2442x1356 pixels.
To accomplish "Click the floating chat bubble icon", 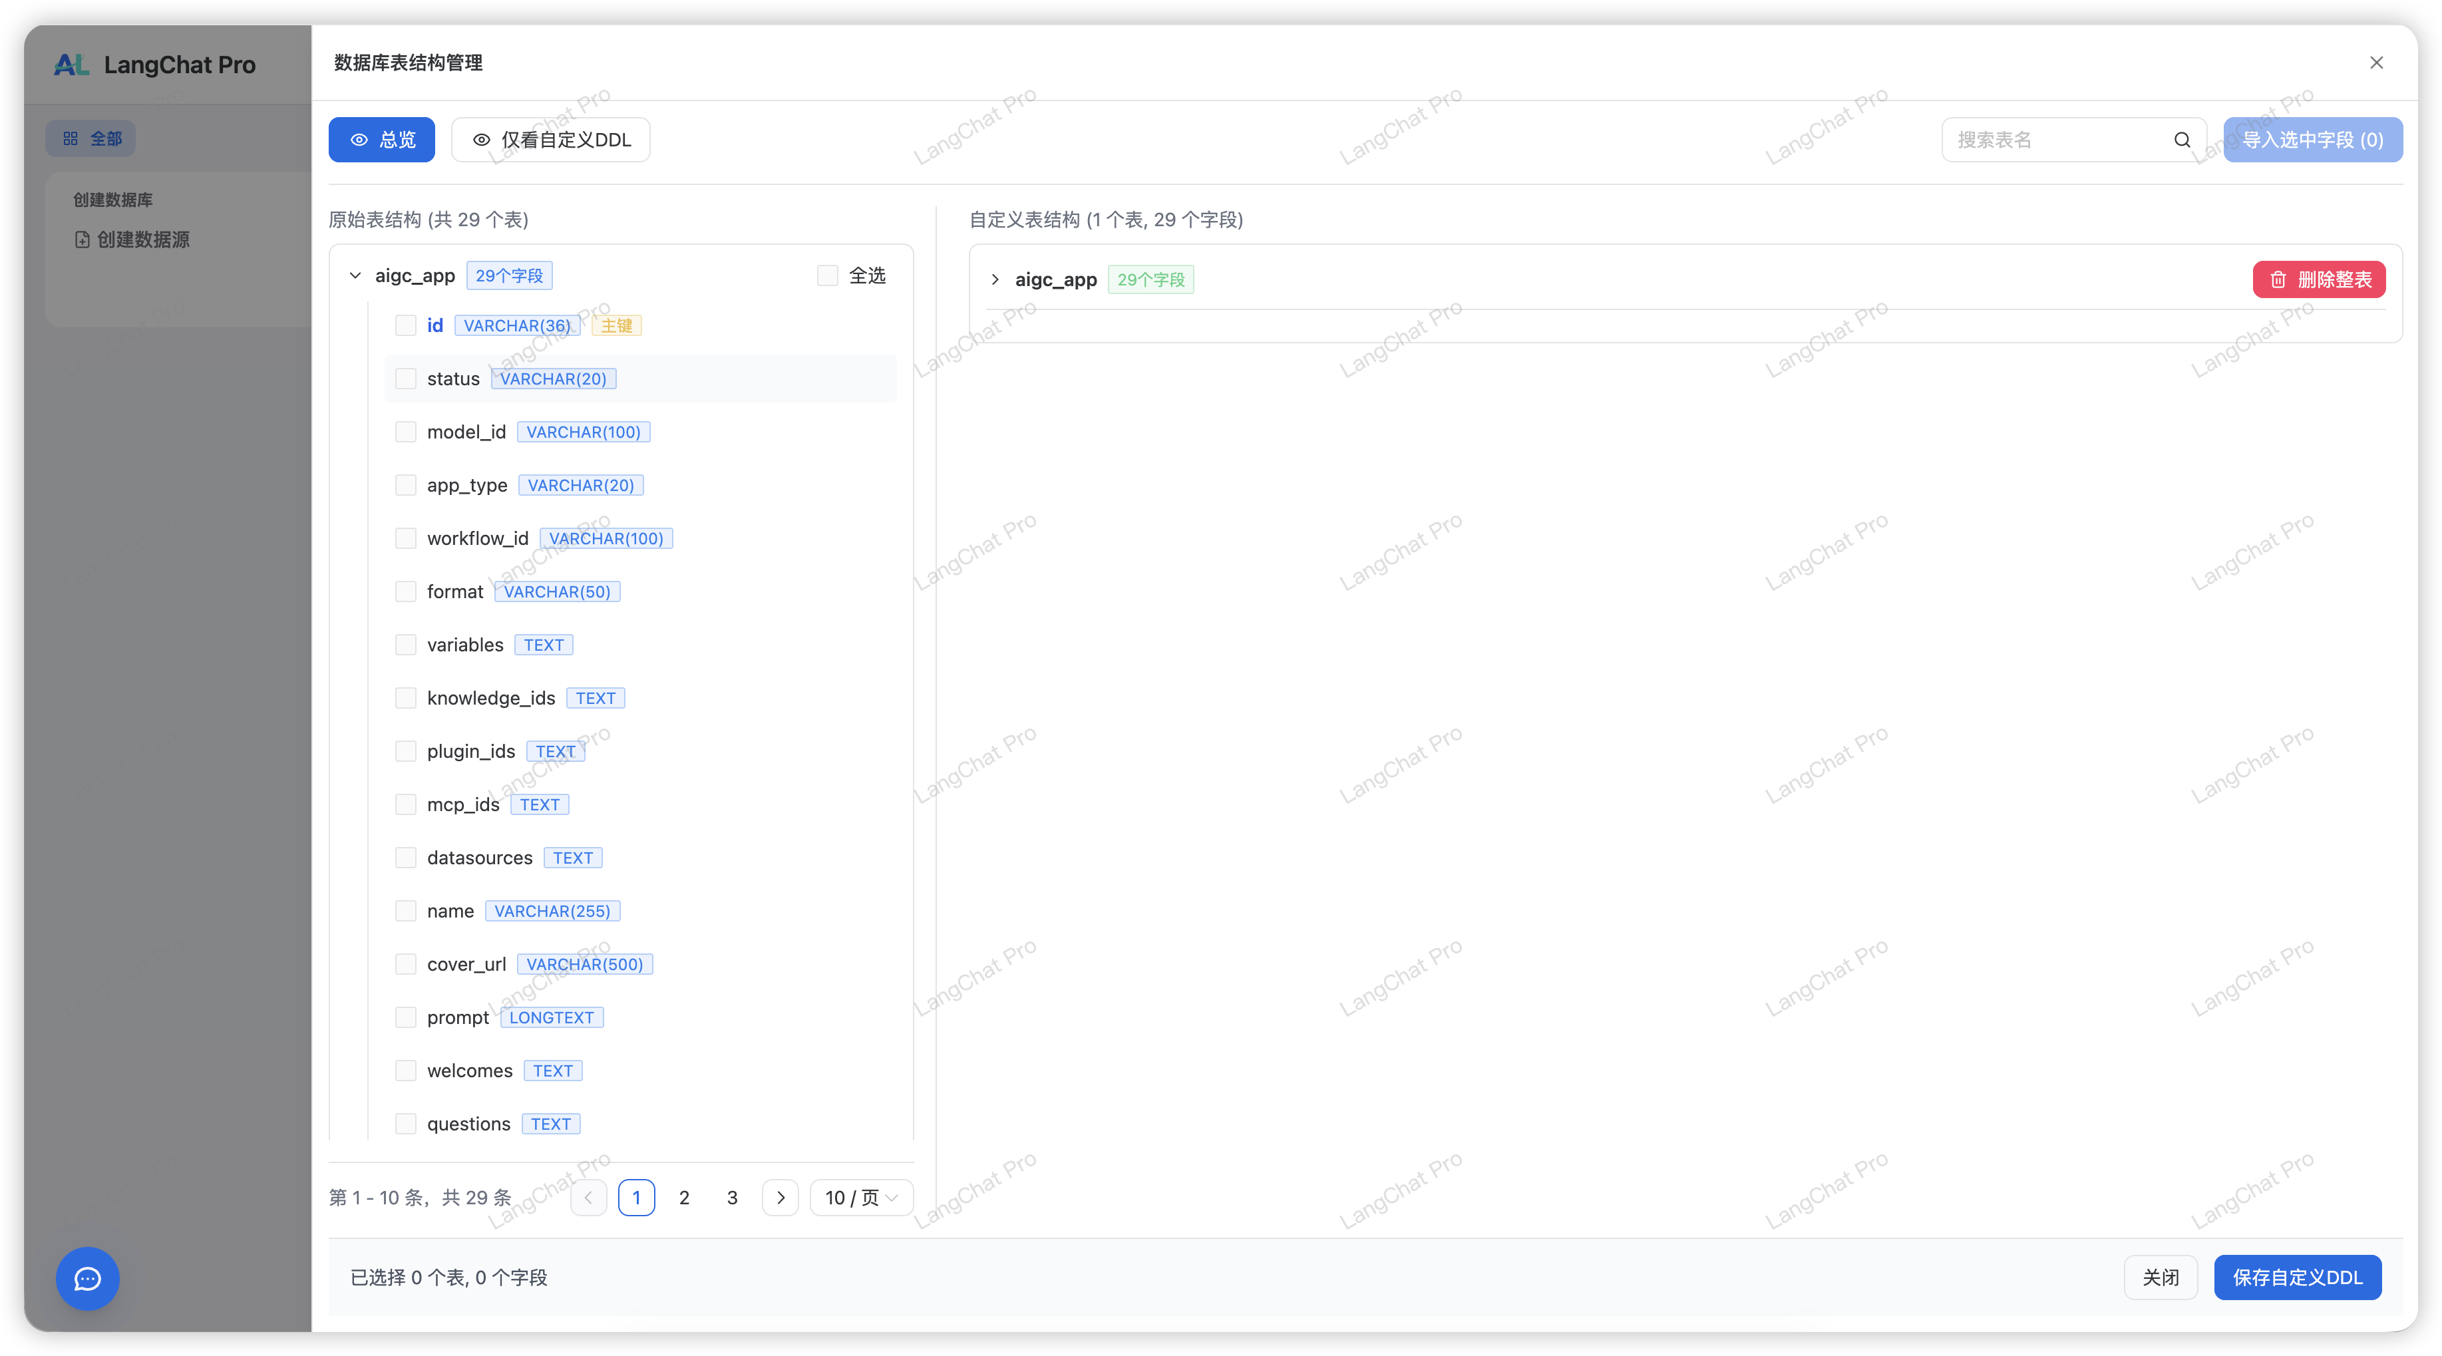I will [x=87, y=1278].
